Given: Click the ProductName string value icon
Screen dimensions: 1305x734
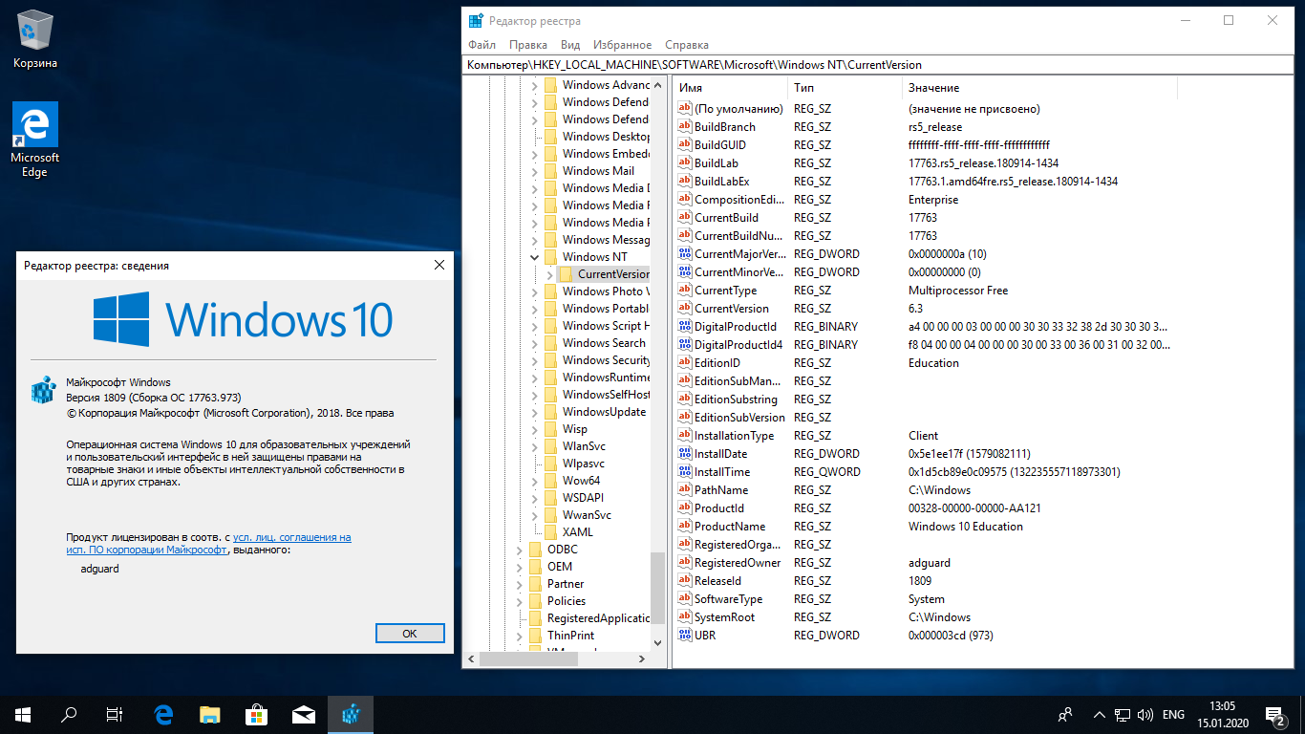Looking at the screenshot, I should tap(684, 527).
